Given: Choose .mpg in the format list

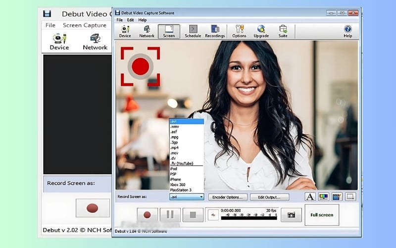Looking at the screenshot, I should (187, 137).
